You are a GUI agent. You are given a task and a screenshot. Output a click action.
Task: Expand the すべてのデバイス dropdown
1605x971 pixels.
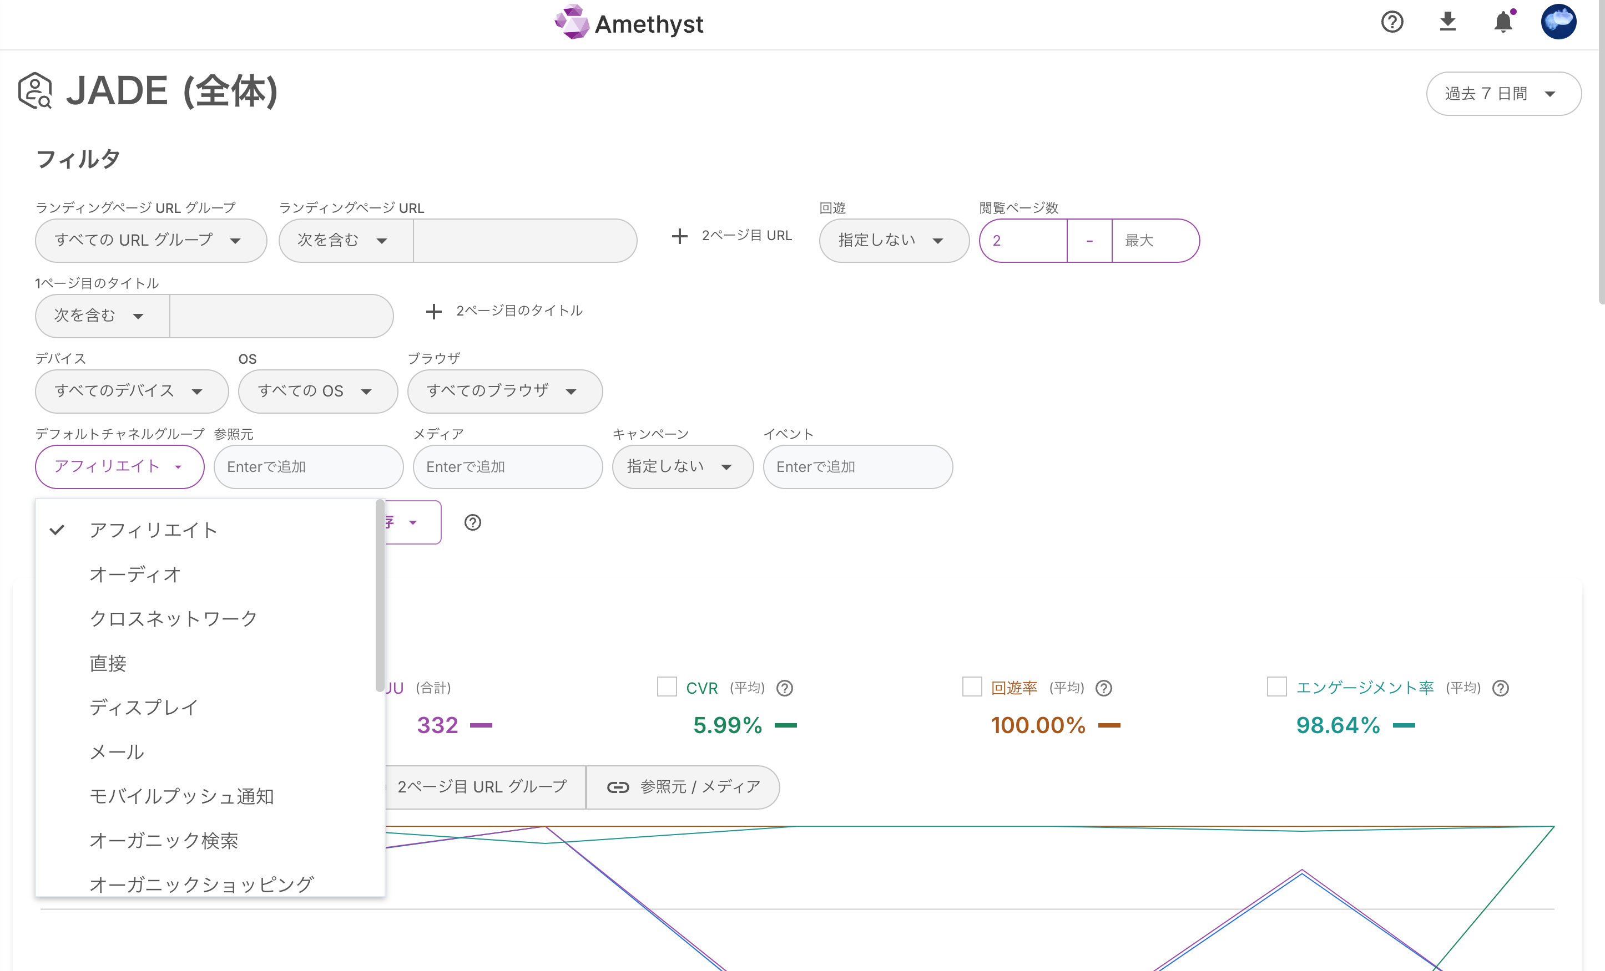[132, 391]
